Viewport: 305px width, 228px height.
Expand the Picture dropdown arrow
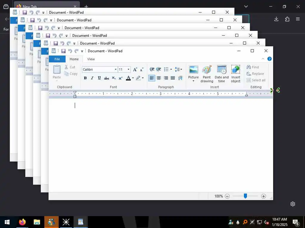pos(193,81)
